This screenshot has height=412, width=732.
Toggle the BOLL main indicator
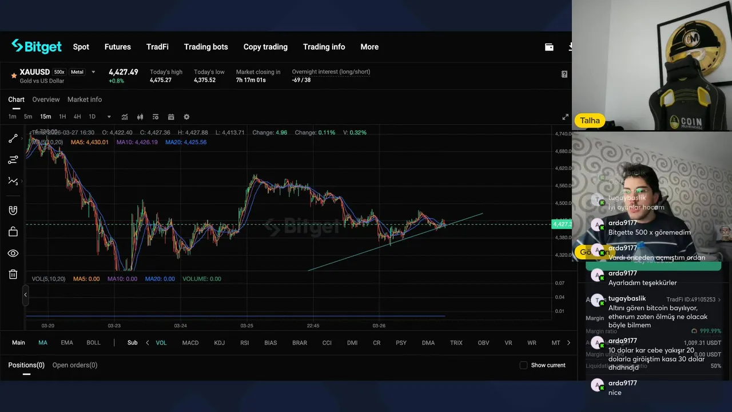[93, 343]
